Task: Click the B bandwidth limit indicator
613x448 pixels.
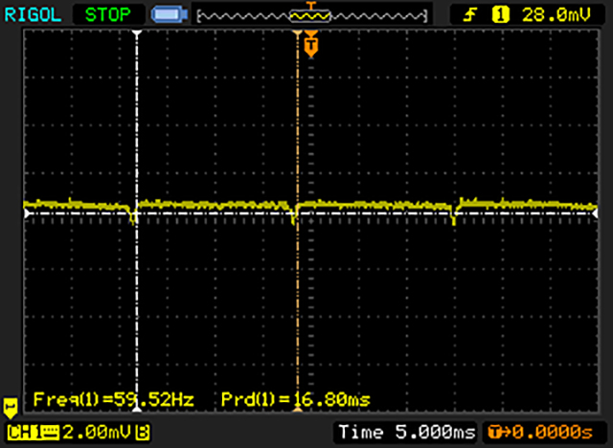Action: tap(143, 433)
